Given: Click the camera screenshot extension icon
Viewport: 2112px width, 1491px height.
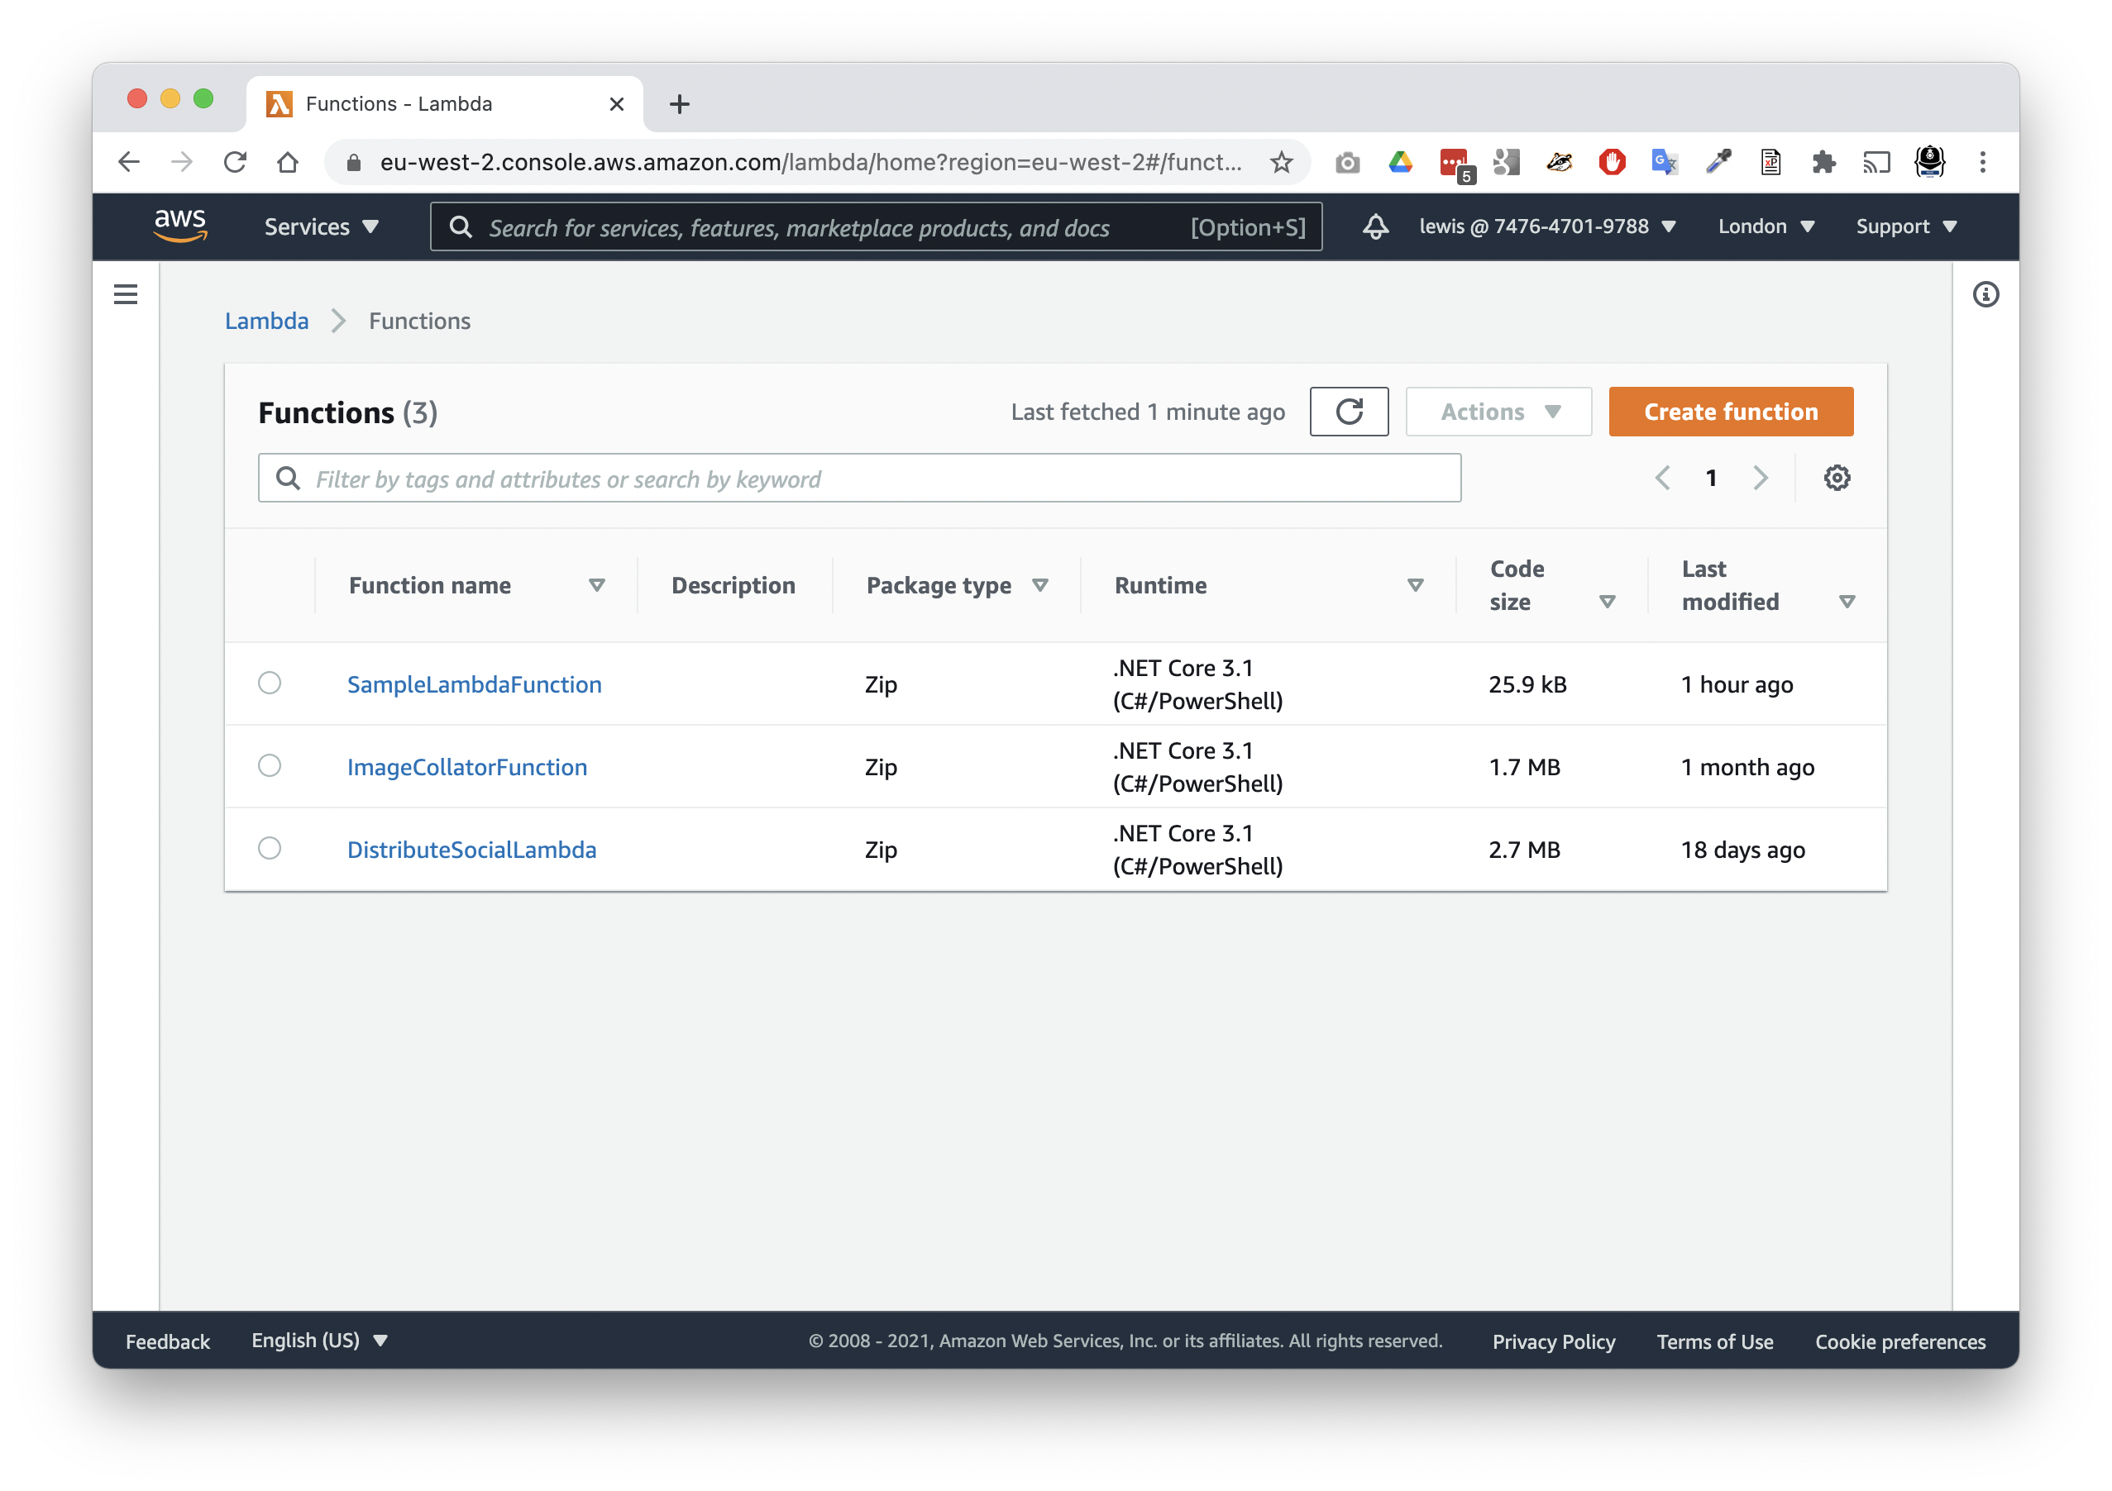Looking at the screenshot, I should pyautogui.click(x=1348, y=163).
